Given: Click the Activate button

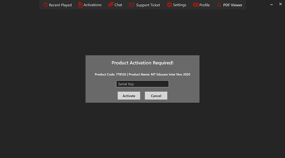Looking at the screenshot, I should click(129, 96).
